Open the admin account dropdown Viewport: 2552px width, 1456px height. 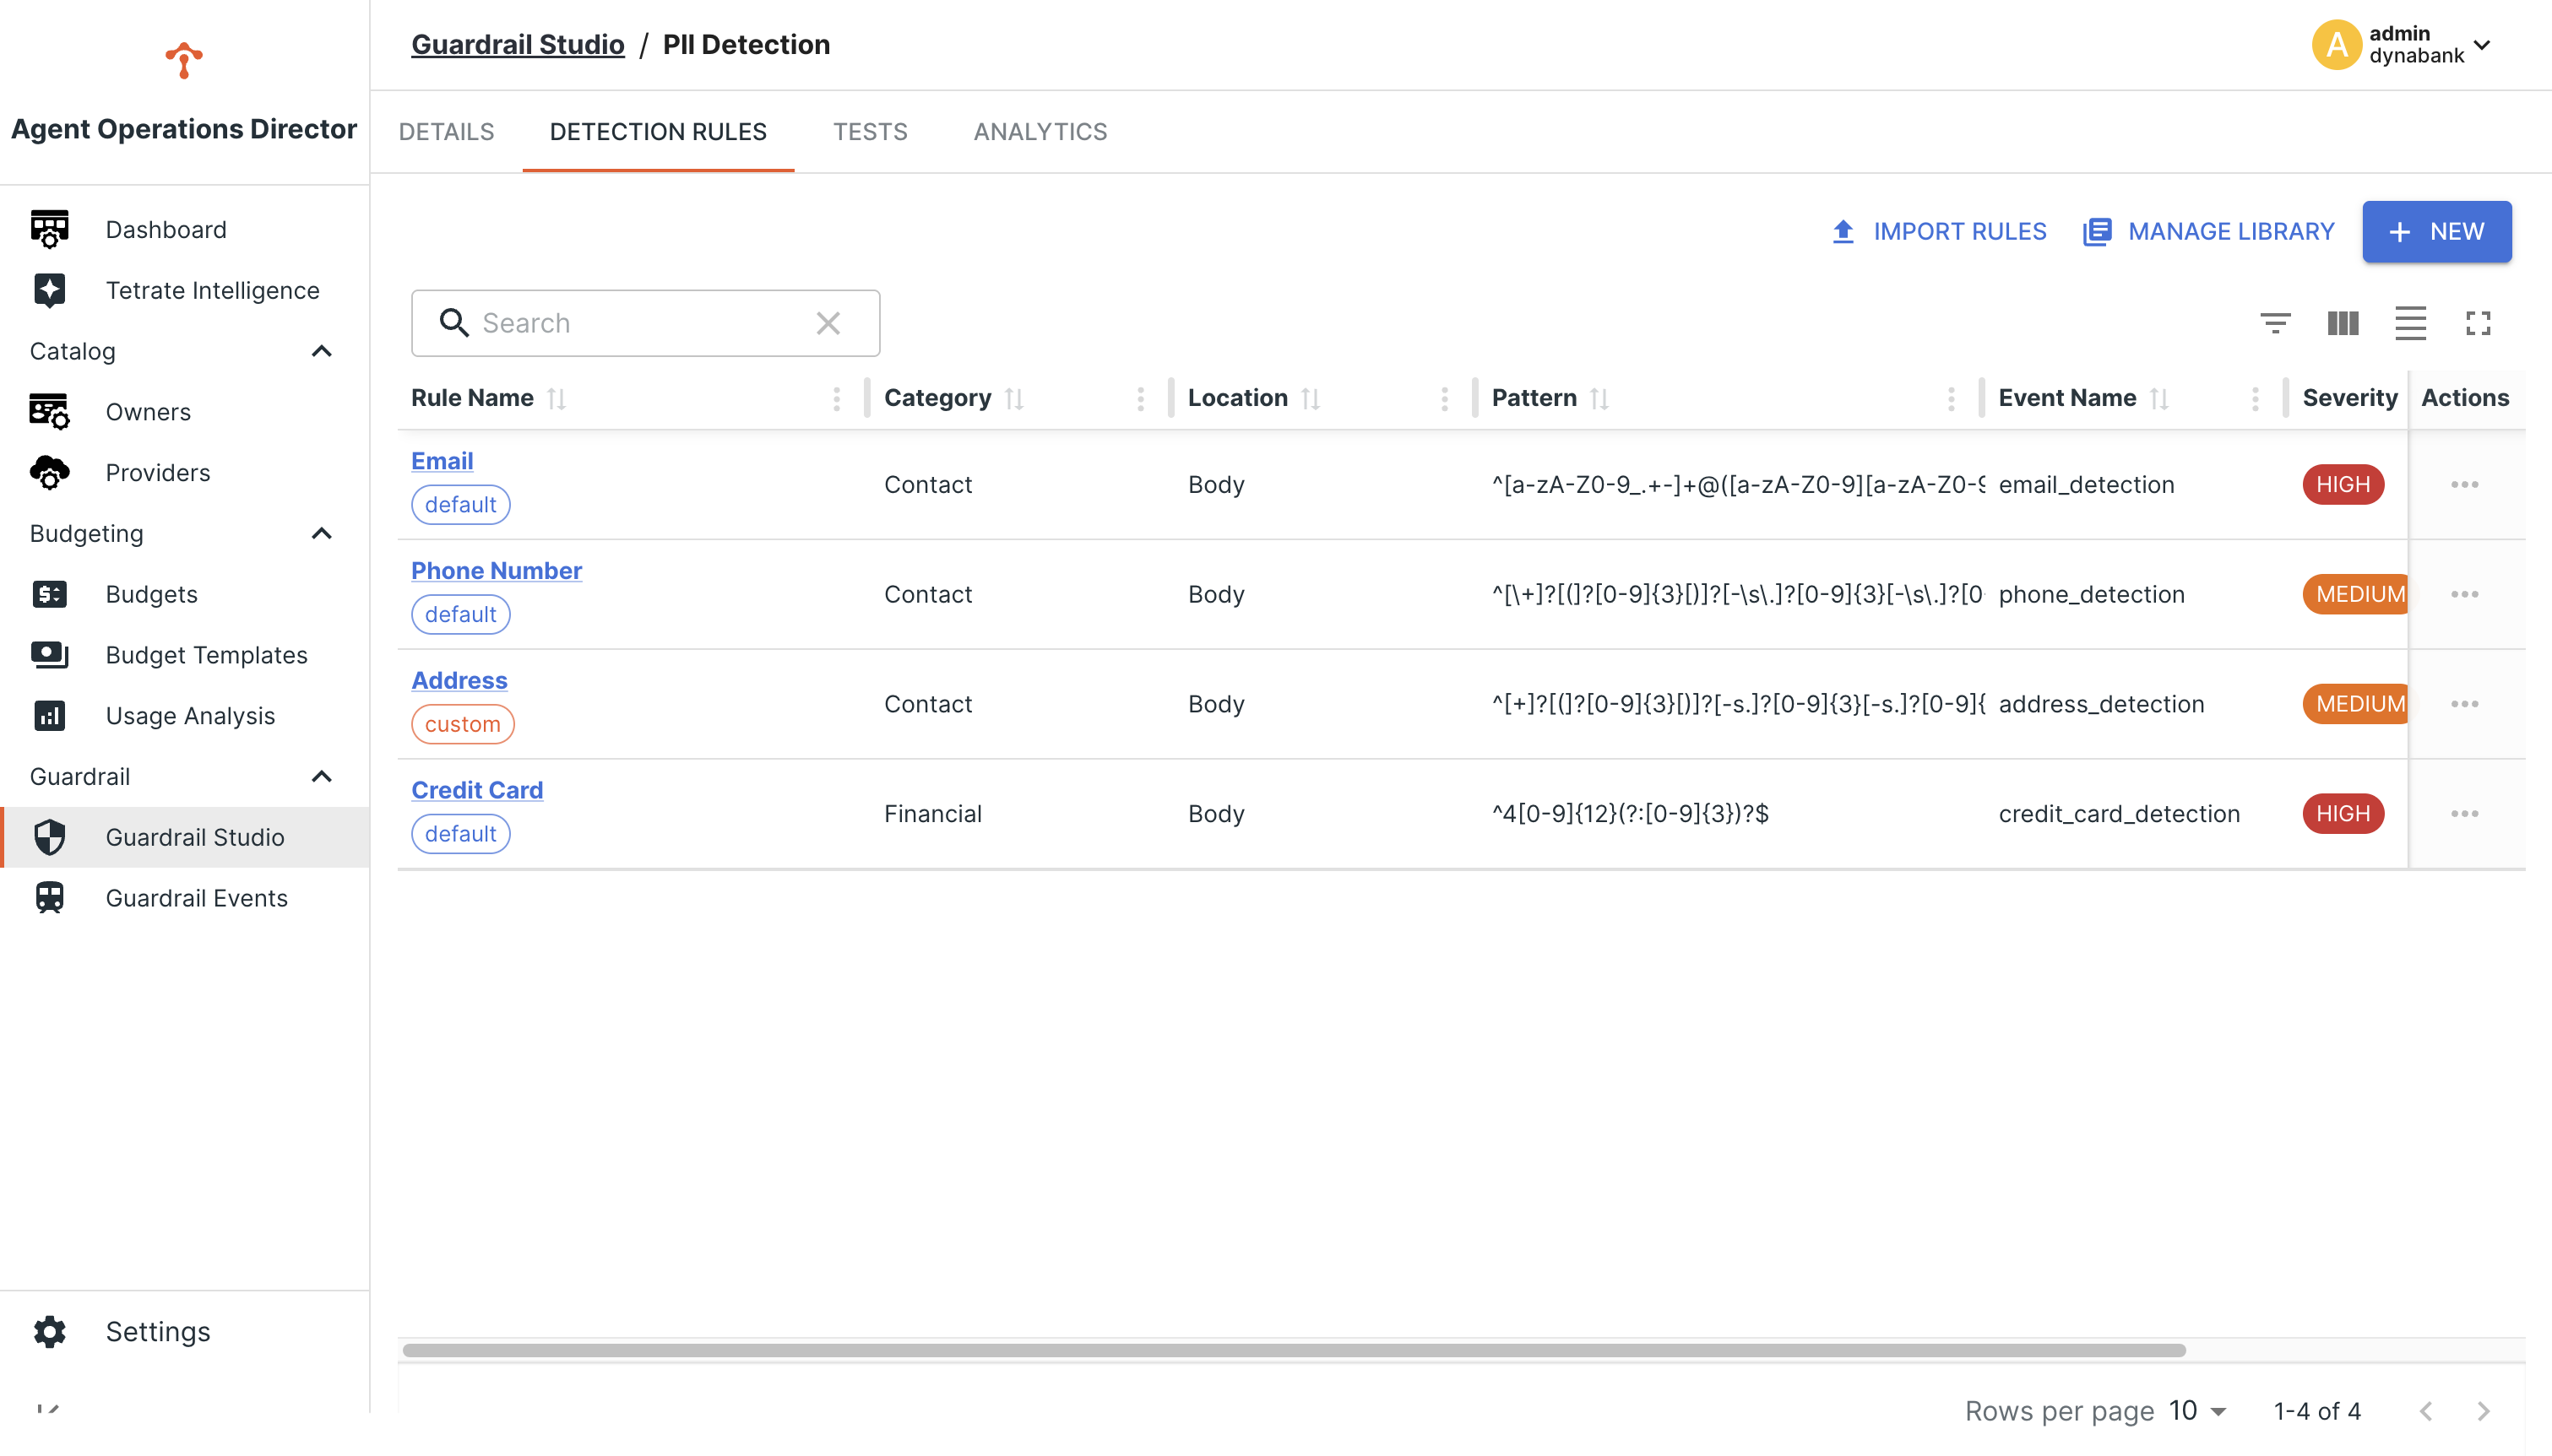click(x=2482, y=45)
